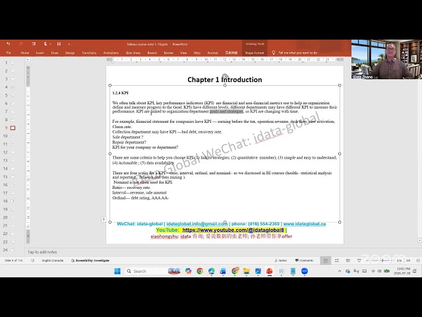This screenshot has width=422, height=317.
Task: Show hidden system tray icons
Action: (x=340, y=271)
